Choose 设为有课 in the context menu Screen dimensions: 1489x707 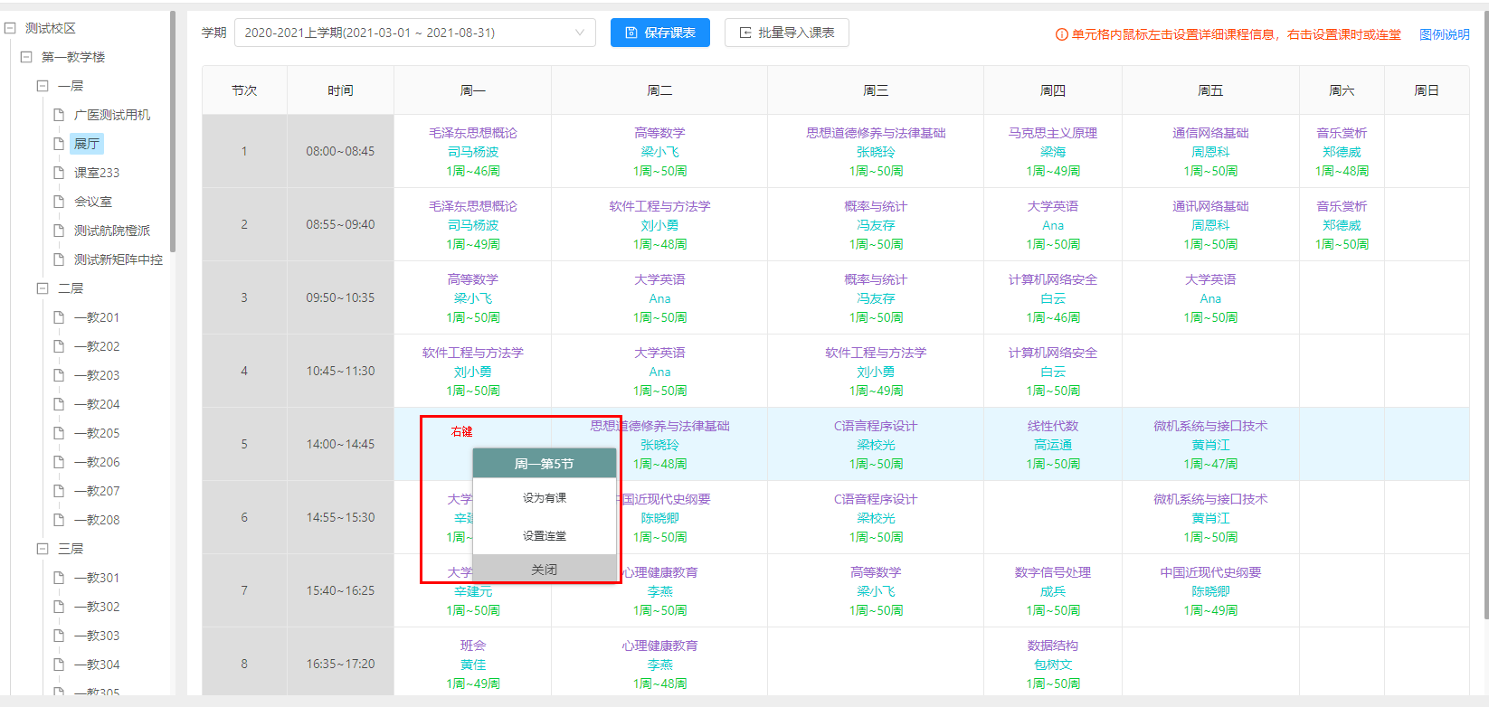pos(545,498)
